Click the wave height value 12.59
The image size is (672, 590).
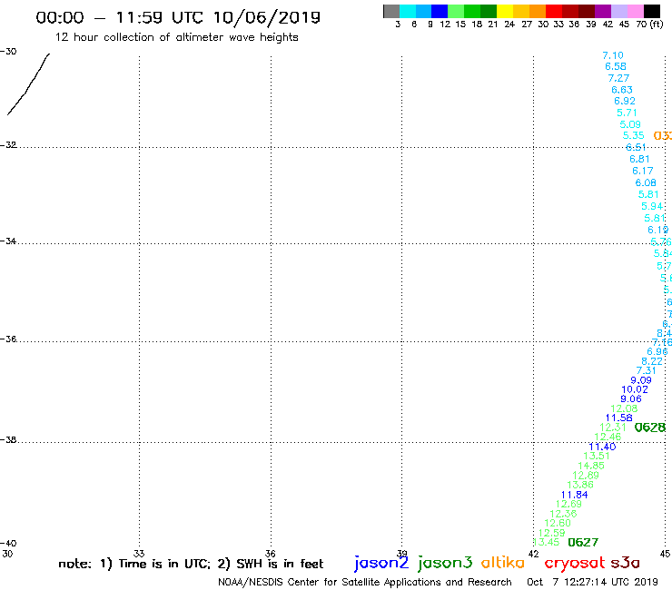pos(551,533)
